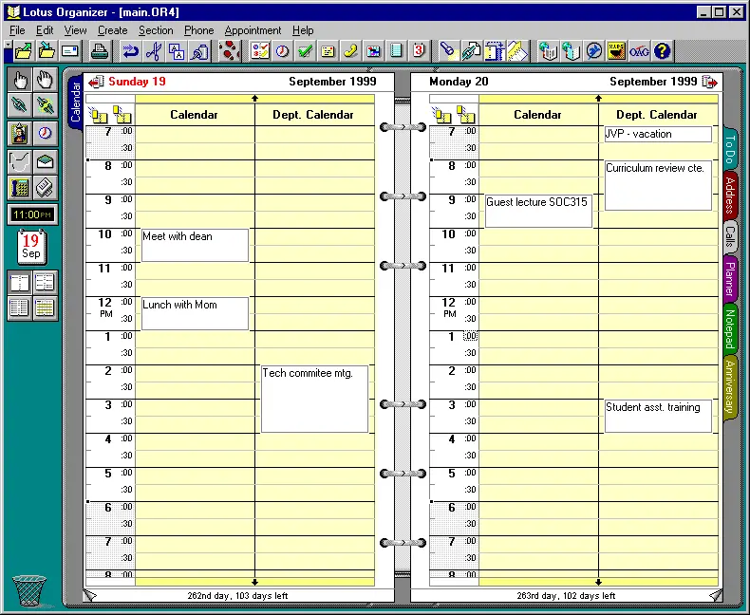Click the 11:00 PM clock display
Screen dimensions: 750x615
point(32,214)
